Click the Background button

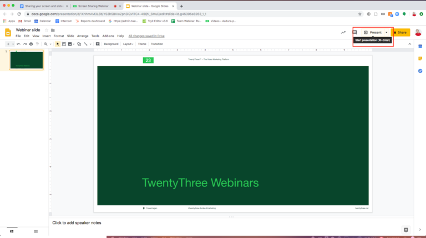pyautogui.click(x=111, y=44)
